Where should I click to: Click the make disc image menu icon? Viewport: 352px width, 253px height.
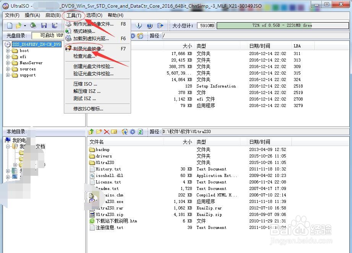pos(68,24)
